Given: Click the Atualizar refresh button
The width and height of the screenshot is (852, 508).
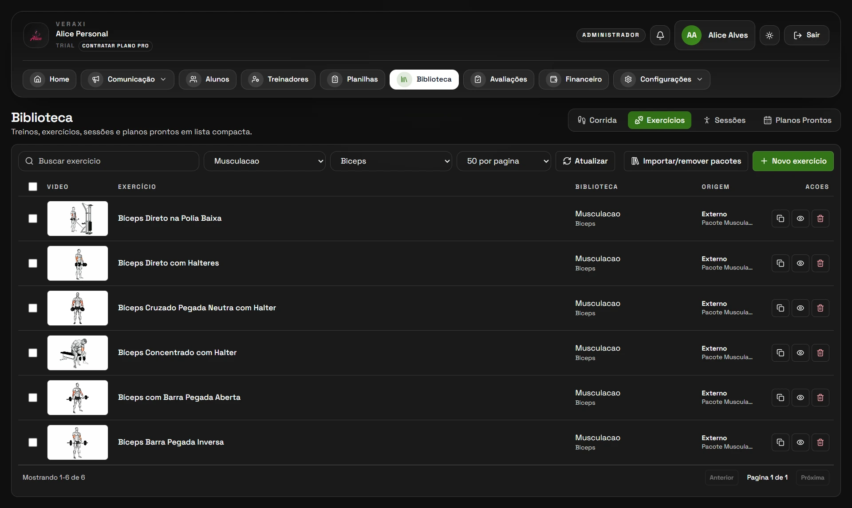Looking at the screenshot, I should click(585, 161).
